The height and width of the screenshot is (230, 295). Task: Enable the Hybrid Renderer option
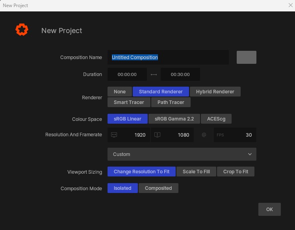pos(215,92)
